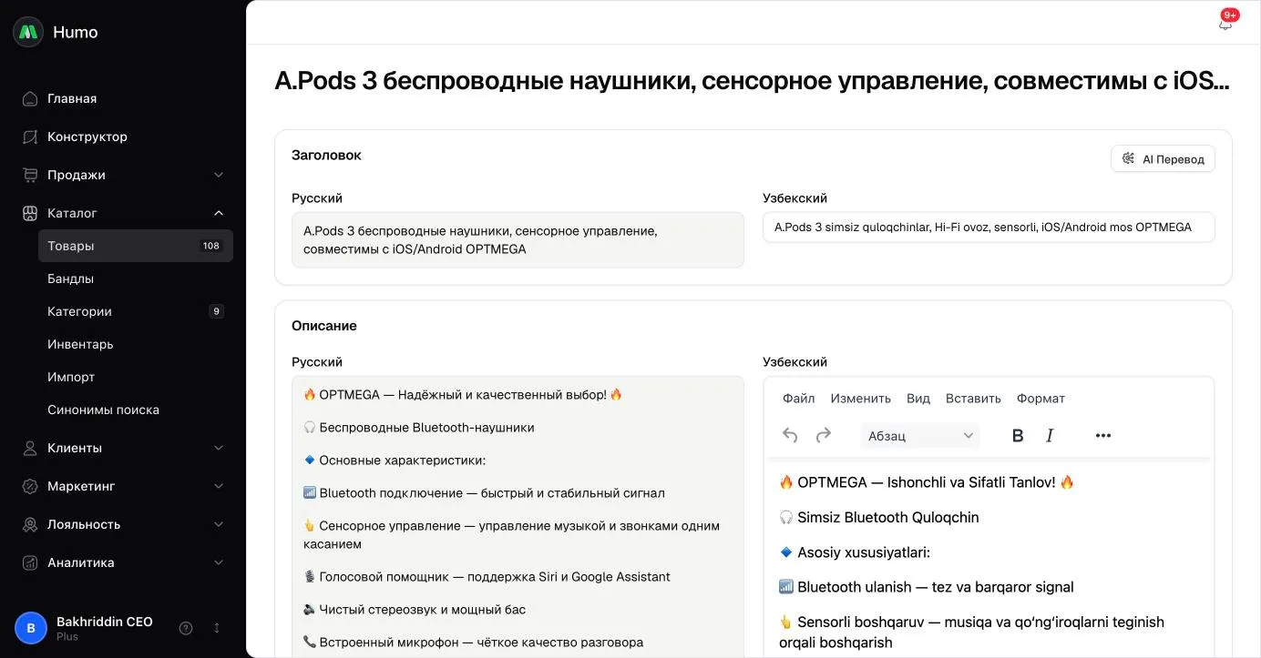
Task: Redo the edit in editor
Action: (824, 436)
